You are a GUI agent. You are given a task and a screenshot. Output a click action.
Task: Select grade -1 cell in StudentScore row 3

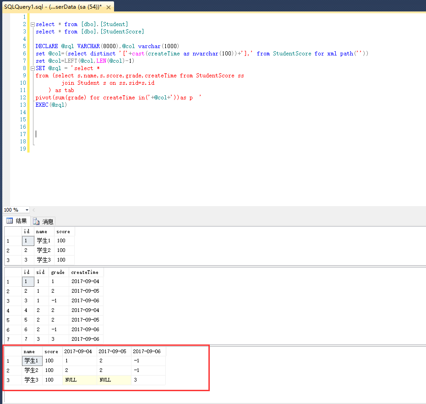pos(59,301)
